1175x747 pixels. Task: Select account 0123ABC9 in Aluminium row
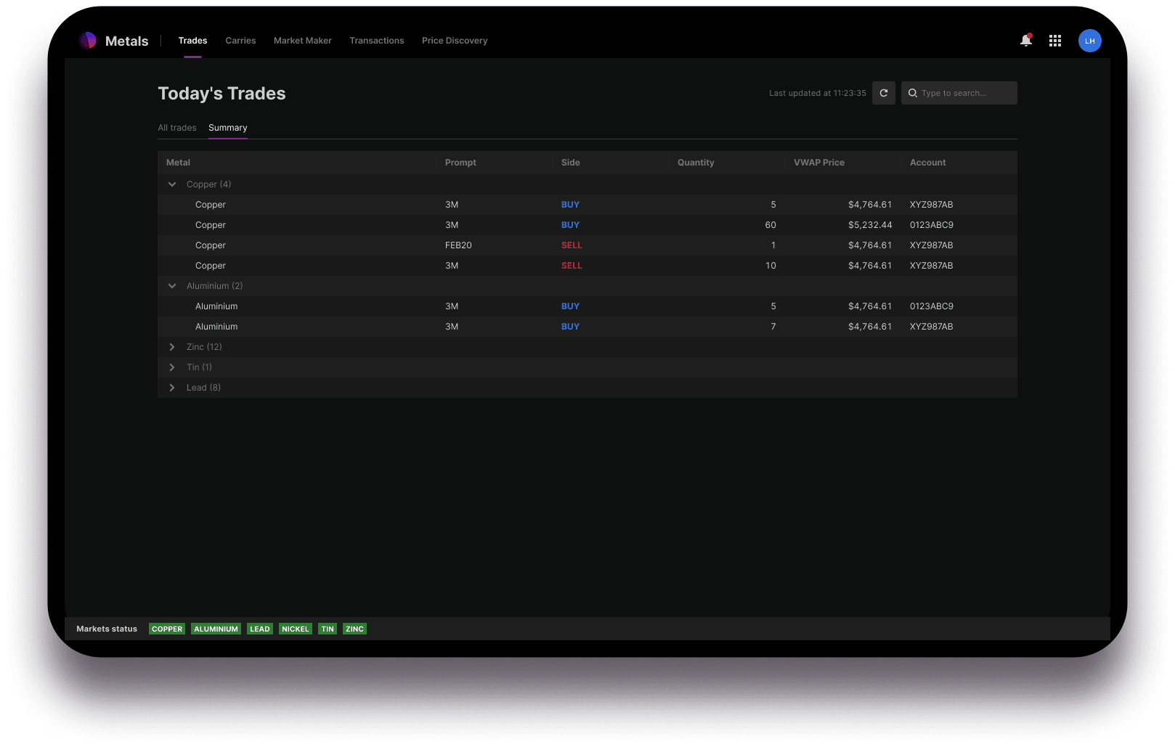932,306
